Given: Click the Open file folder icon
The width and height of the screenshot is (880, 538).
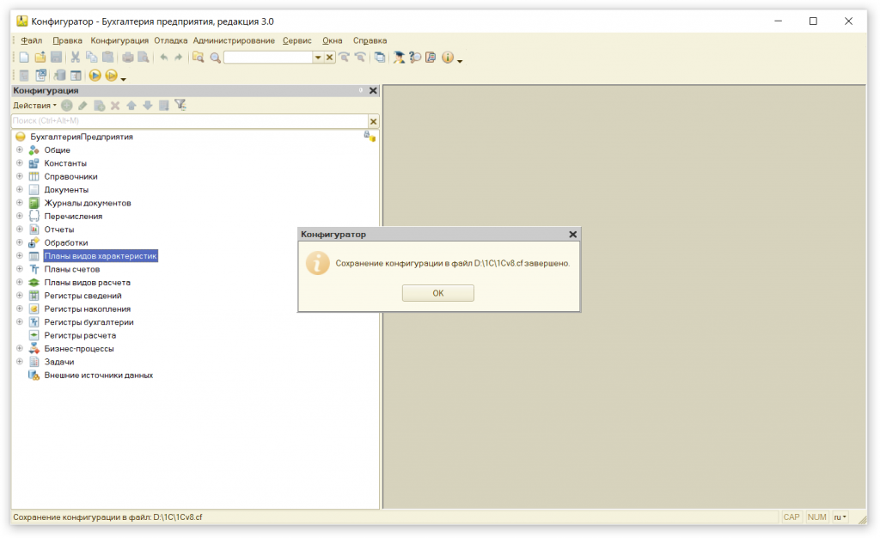Looking at the screenshot, I should pyautogui.click(x=40, y=58).
